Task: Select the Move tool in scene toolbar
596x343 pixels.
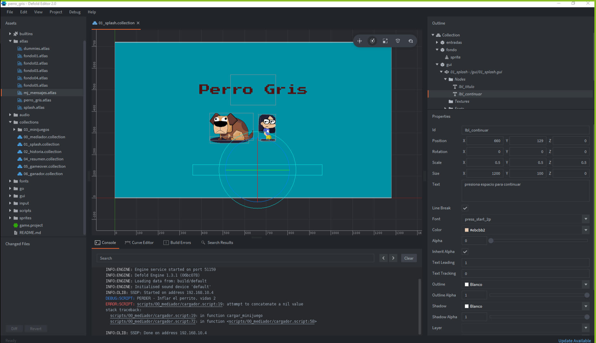Action: (x=360, y=41)
